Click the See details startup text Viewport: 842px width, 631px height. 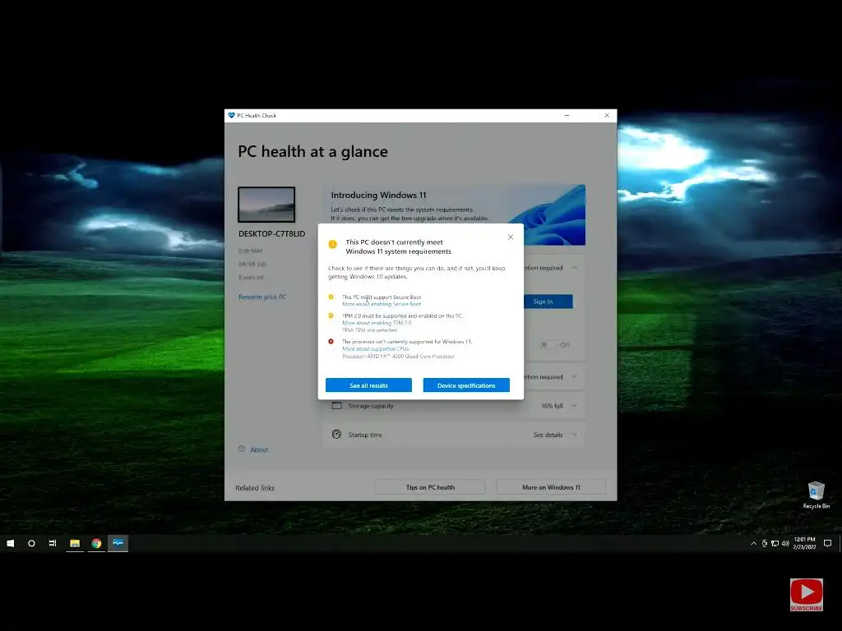click(548, 435)
